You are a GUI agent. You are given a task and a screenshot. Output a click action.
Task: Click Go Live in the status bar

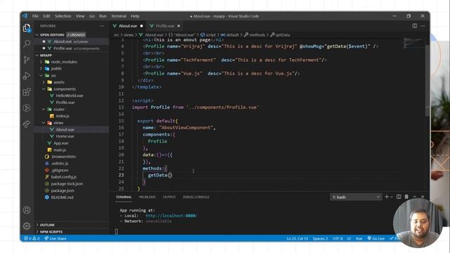[x=376, y=238]
